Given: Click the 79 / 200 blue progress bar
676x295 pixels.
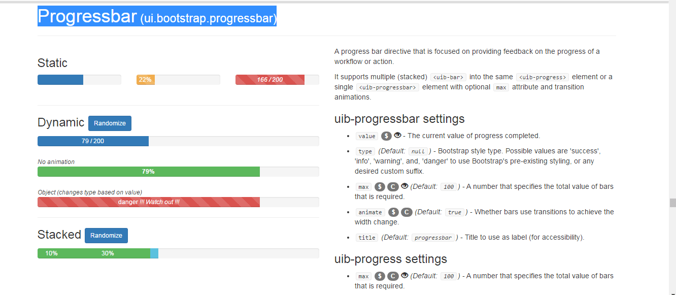Looking at the screenshot, I should (x=93, y=141).
